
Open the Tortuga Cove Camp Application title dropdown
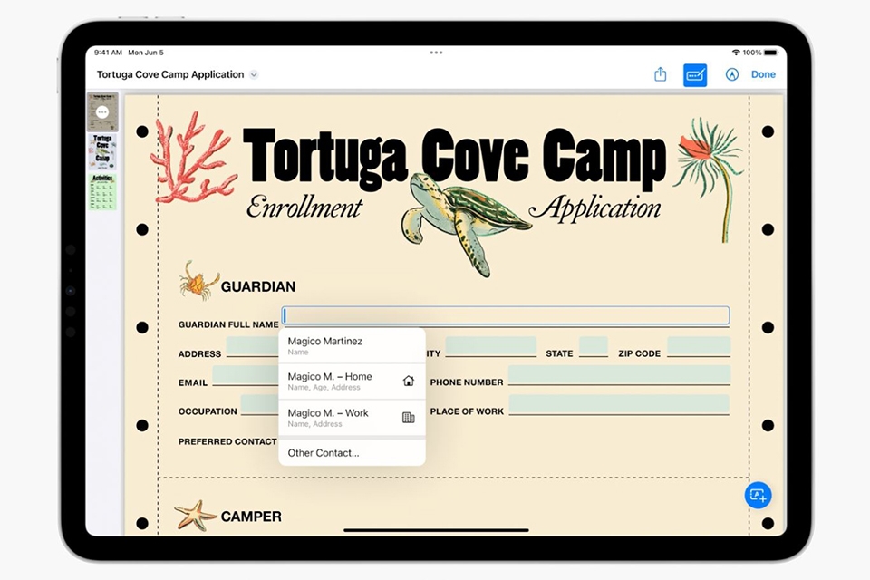click(252, 74)
